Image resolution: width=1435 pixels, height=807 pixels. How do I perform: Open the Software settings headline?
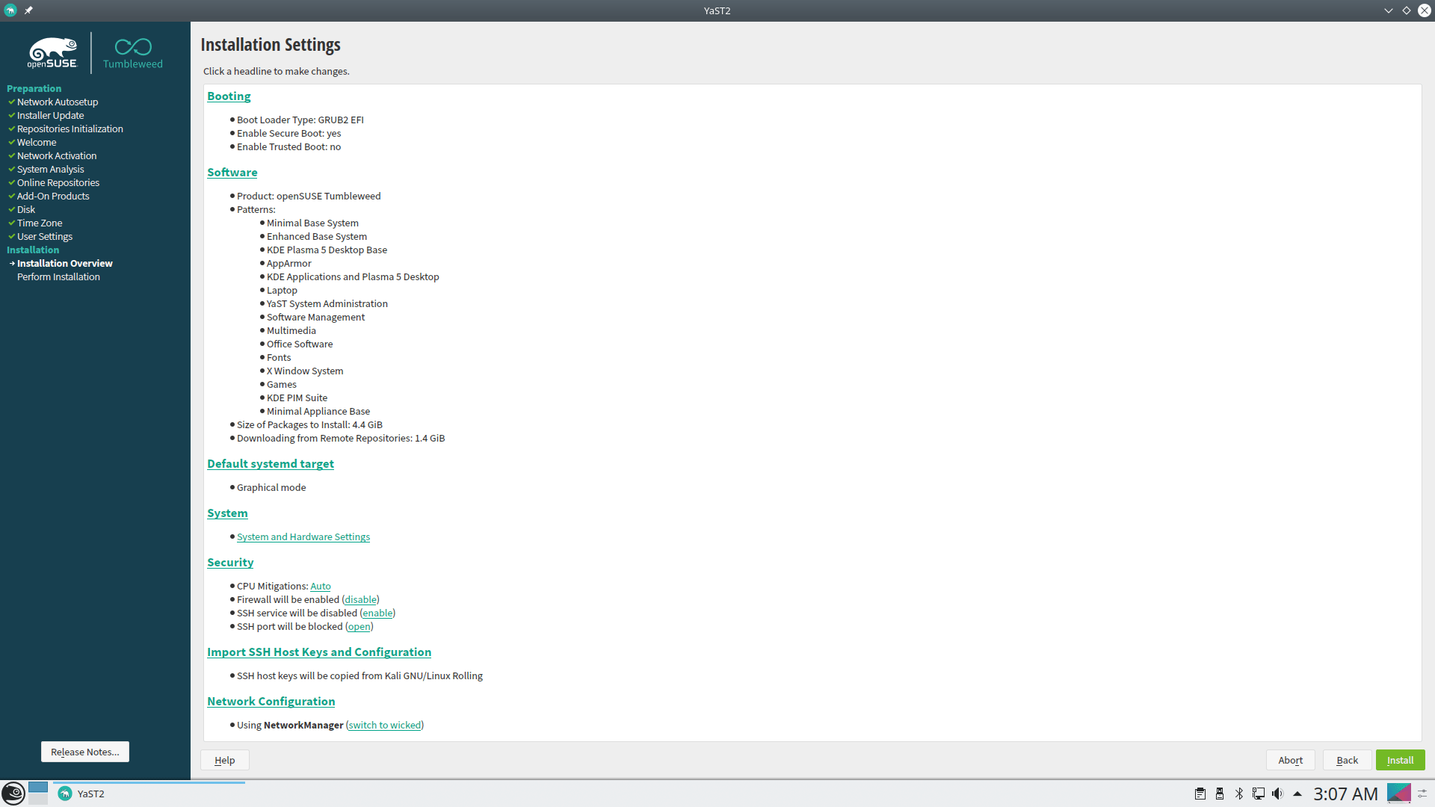pos(232,172)
